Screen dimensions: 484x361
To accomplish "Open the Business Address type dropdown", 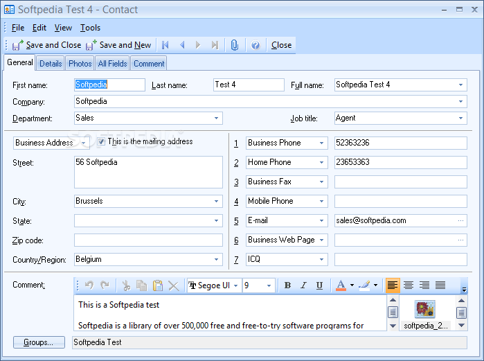I will 83,143.
